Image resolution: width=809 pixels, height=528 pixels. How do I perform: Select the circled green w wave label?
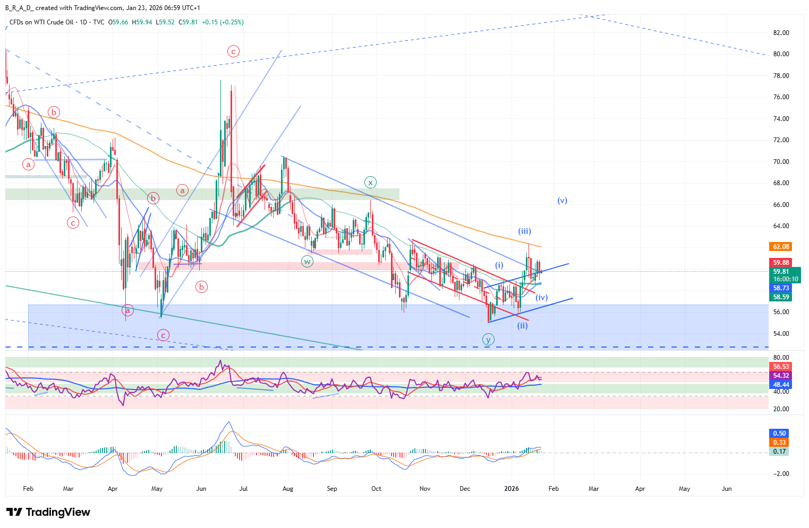(x=307, y=262)
